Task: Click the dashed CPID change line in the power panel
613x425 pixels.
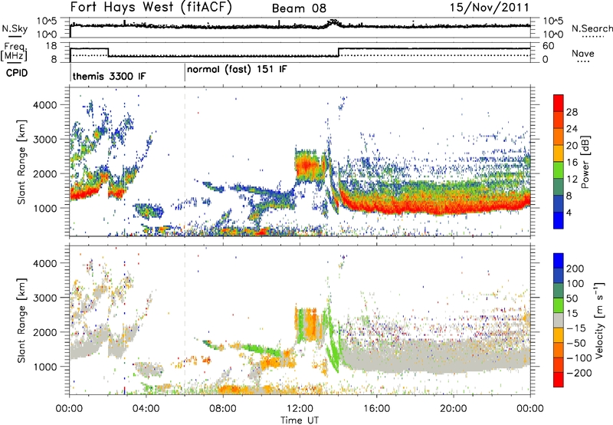Action: (185, 163)
